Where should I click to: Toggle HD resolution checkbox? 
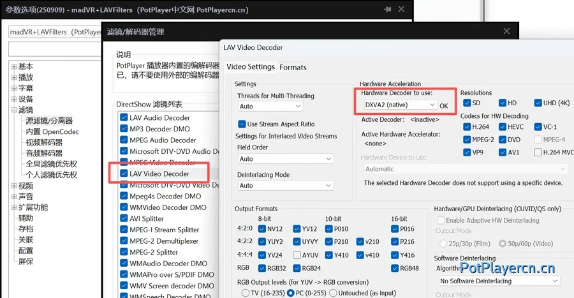(x=503, y=103)
